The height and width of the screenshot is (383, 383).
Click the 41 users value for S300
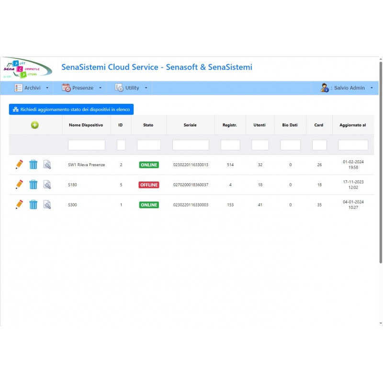[260, 205]
